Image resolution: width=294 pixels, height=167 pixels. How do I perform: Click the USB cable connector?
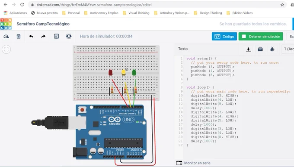(58, 122)
